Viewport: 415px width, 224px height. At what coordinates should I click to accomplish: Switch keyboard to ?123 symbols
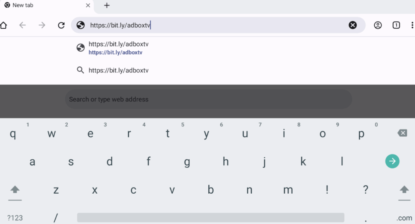(x=15, y=218)
